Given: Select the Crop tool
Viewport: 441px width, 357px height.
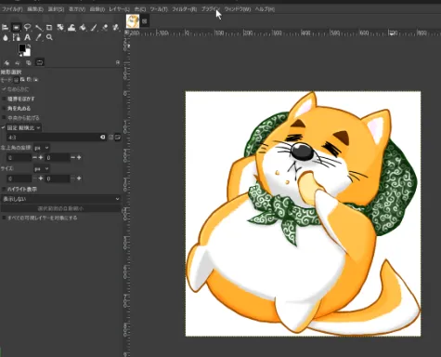Looking at the screenshot, I should click(49, 28).
